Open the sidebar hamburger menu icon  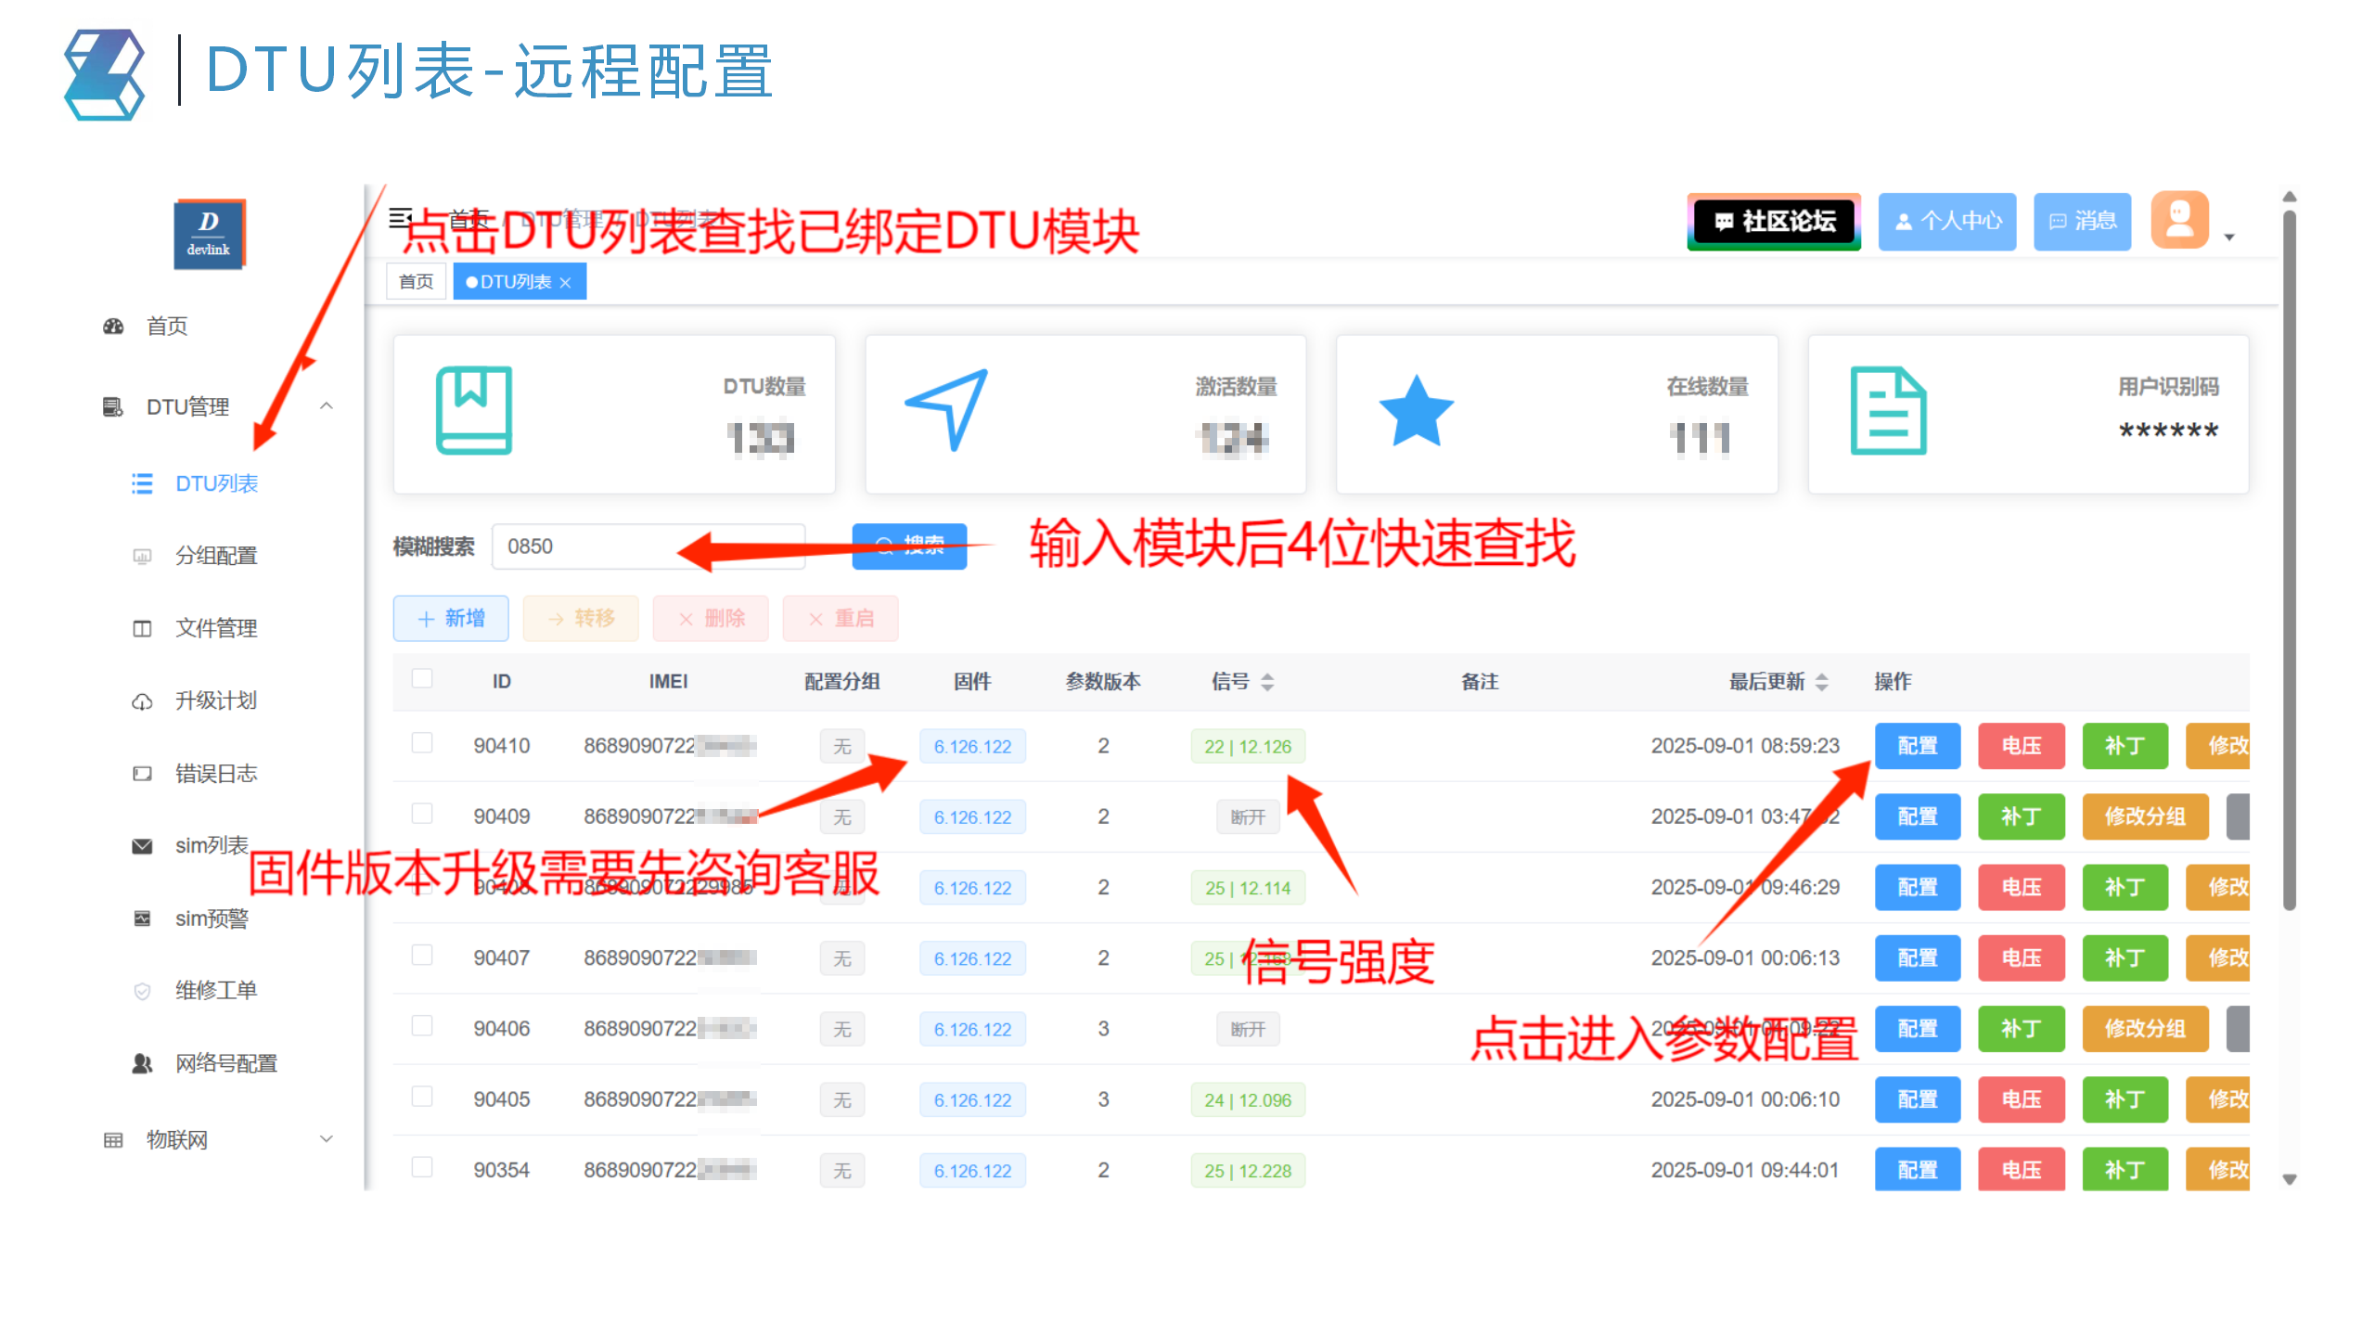[401, 217]
